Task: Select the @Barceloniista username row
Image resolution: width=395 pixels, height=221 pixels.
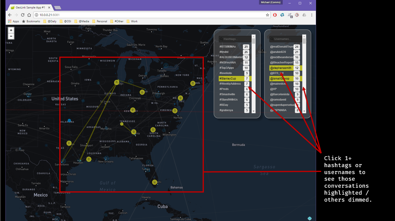Action: coord(285,94)
